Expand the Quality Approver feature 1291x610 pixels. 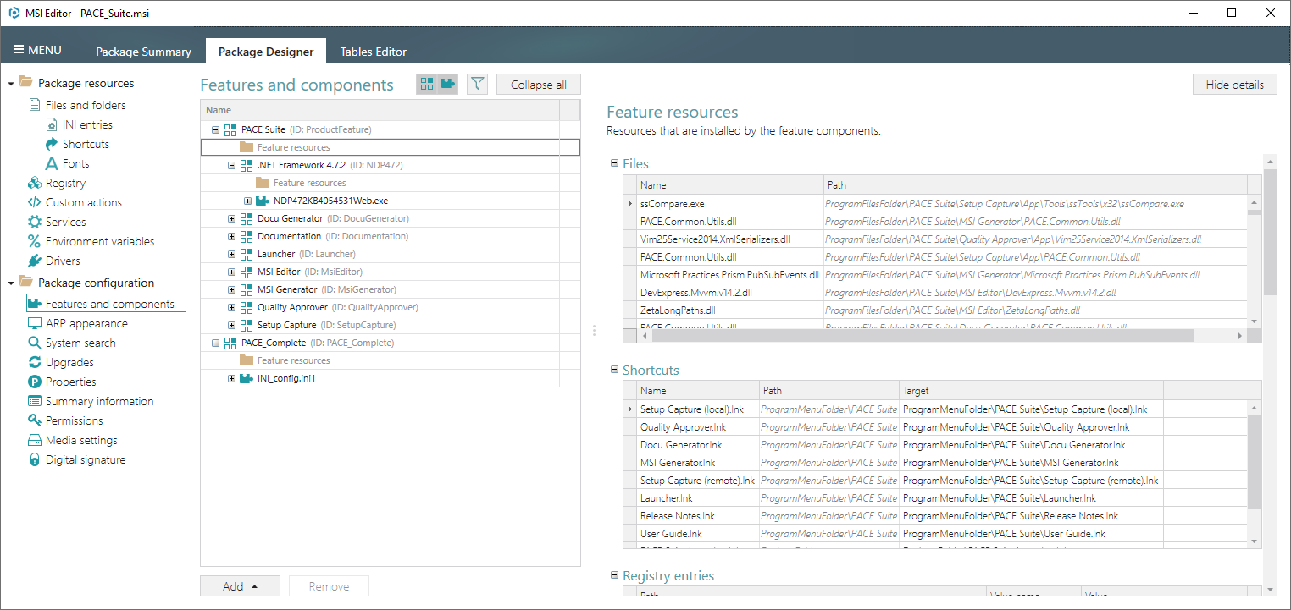[x=231, y=307]
